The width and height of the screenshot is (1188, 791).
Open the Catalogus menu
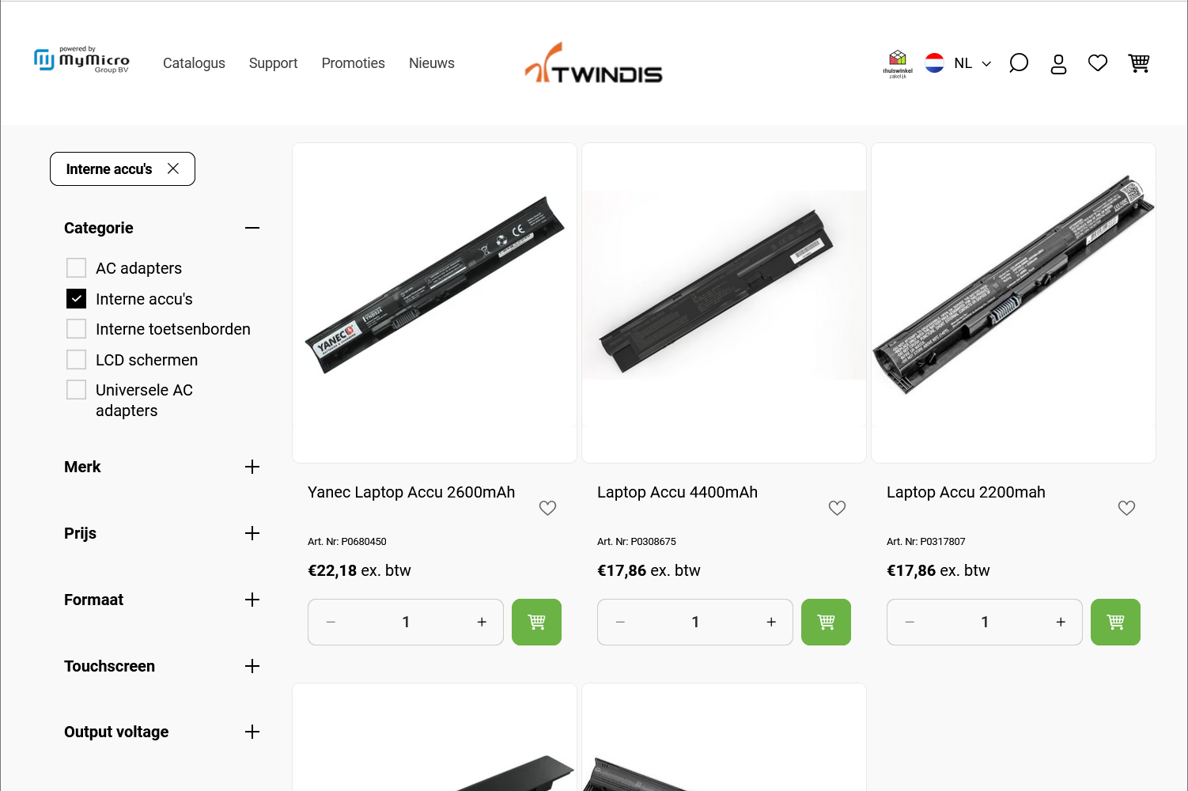point(194,63)
